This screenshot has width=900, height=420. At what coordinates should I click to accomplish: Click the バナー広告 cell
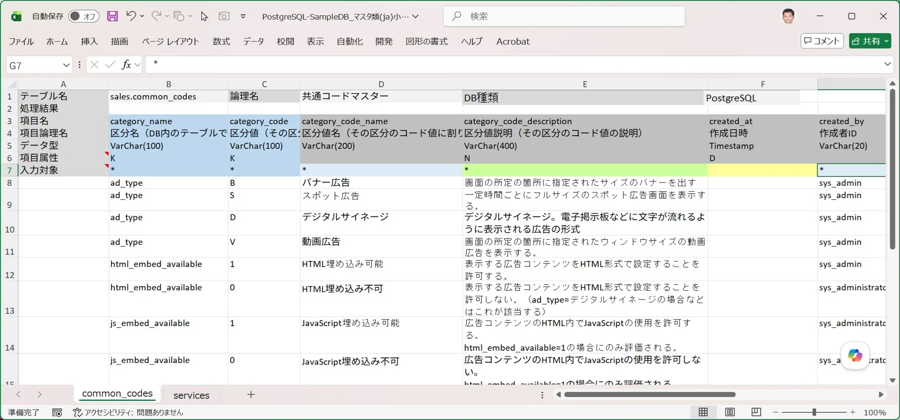click(381, 183)
